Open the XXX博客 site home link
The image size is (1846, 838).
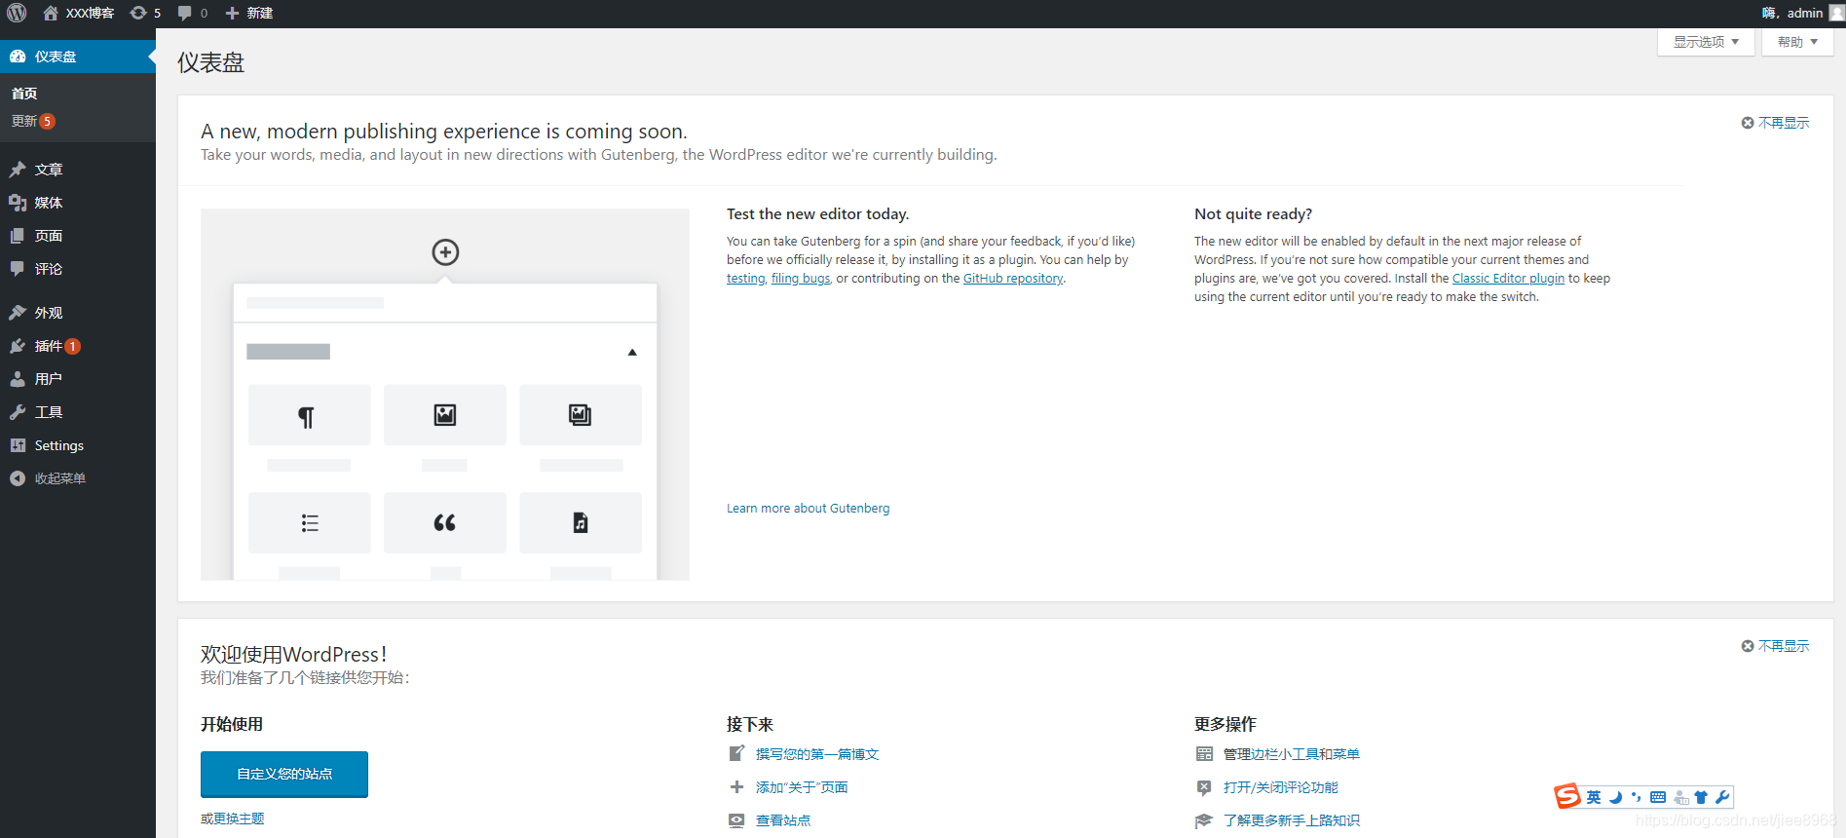(79, 13)
